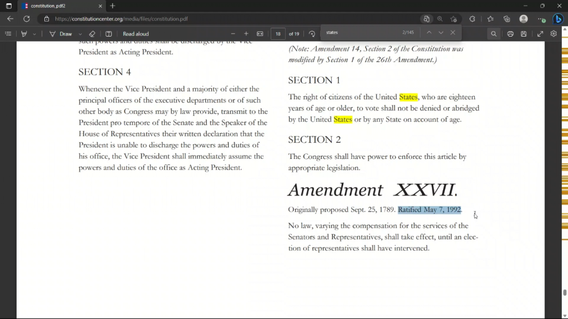Go to previous search result
Screen dimensions: 568x319
pos(429,33)
